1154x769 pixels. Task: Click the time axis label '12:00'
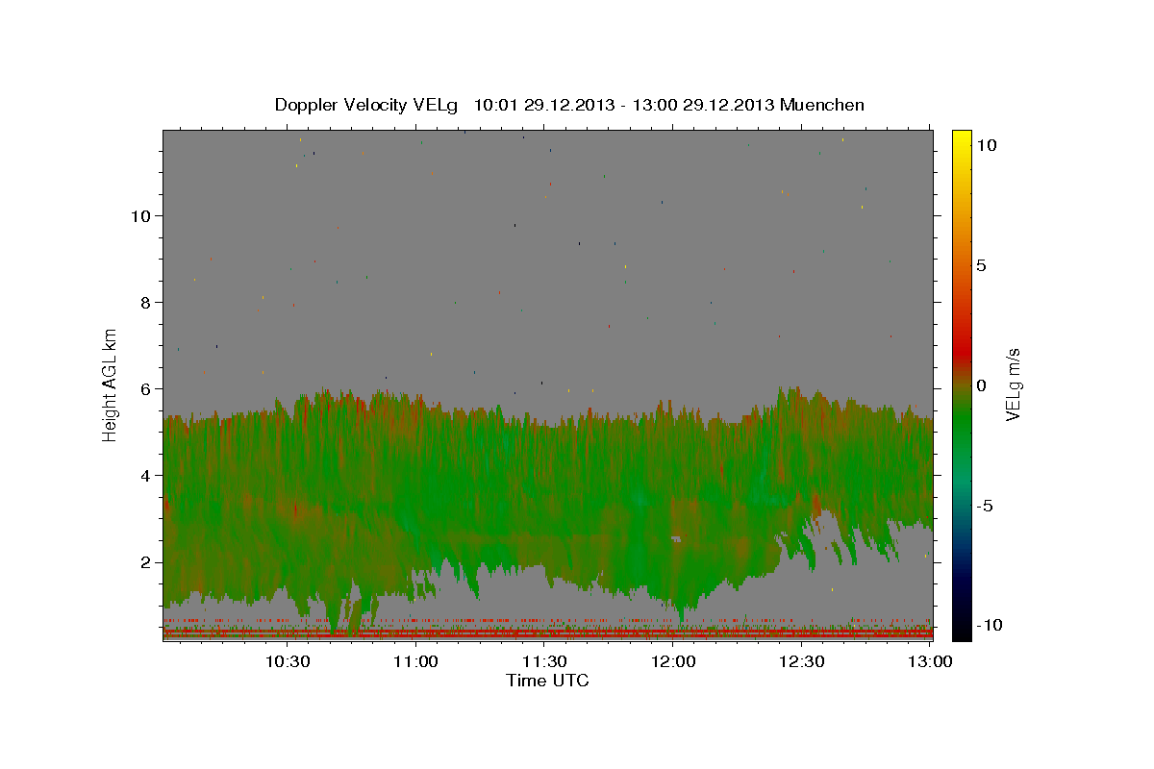pyautogui.click(x=673, y=661)
